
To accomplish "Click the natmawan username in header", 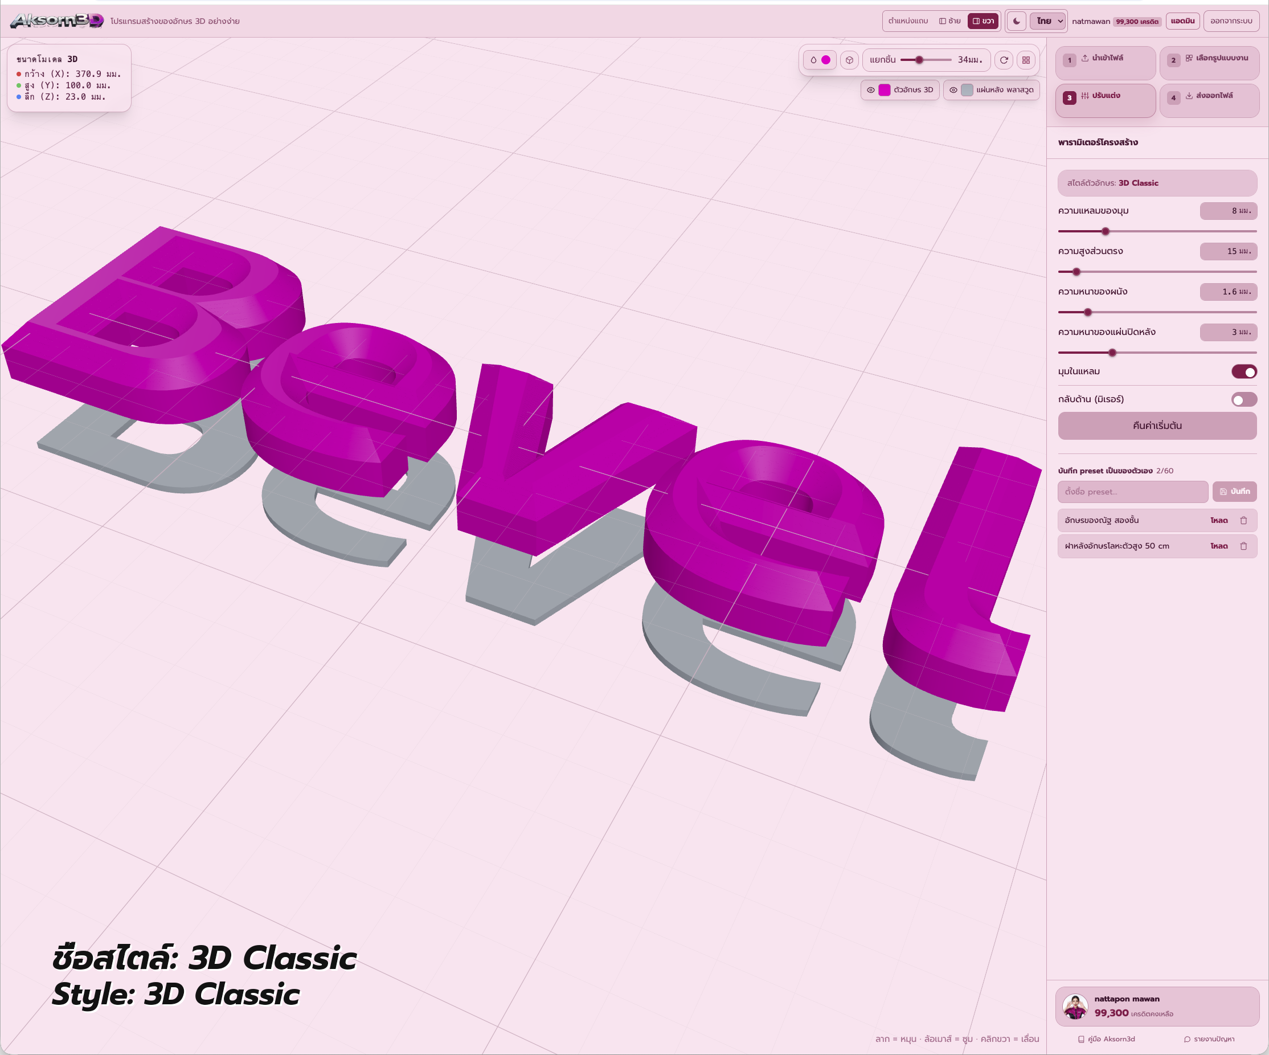I will 1091,21.
